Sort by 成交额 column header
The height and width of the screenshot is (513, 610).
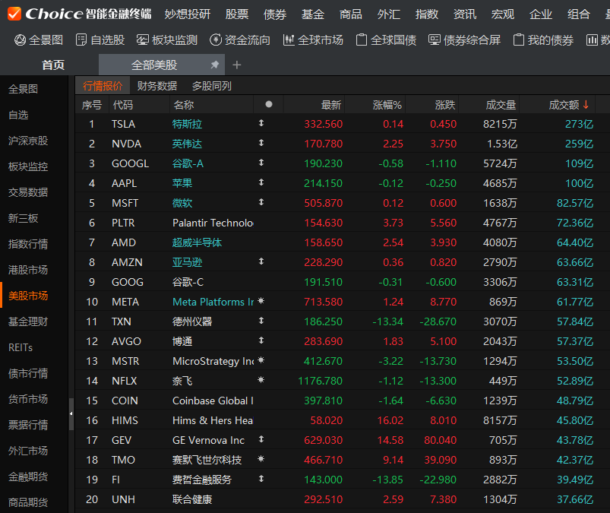click(564, 105)
